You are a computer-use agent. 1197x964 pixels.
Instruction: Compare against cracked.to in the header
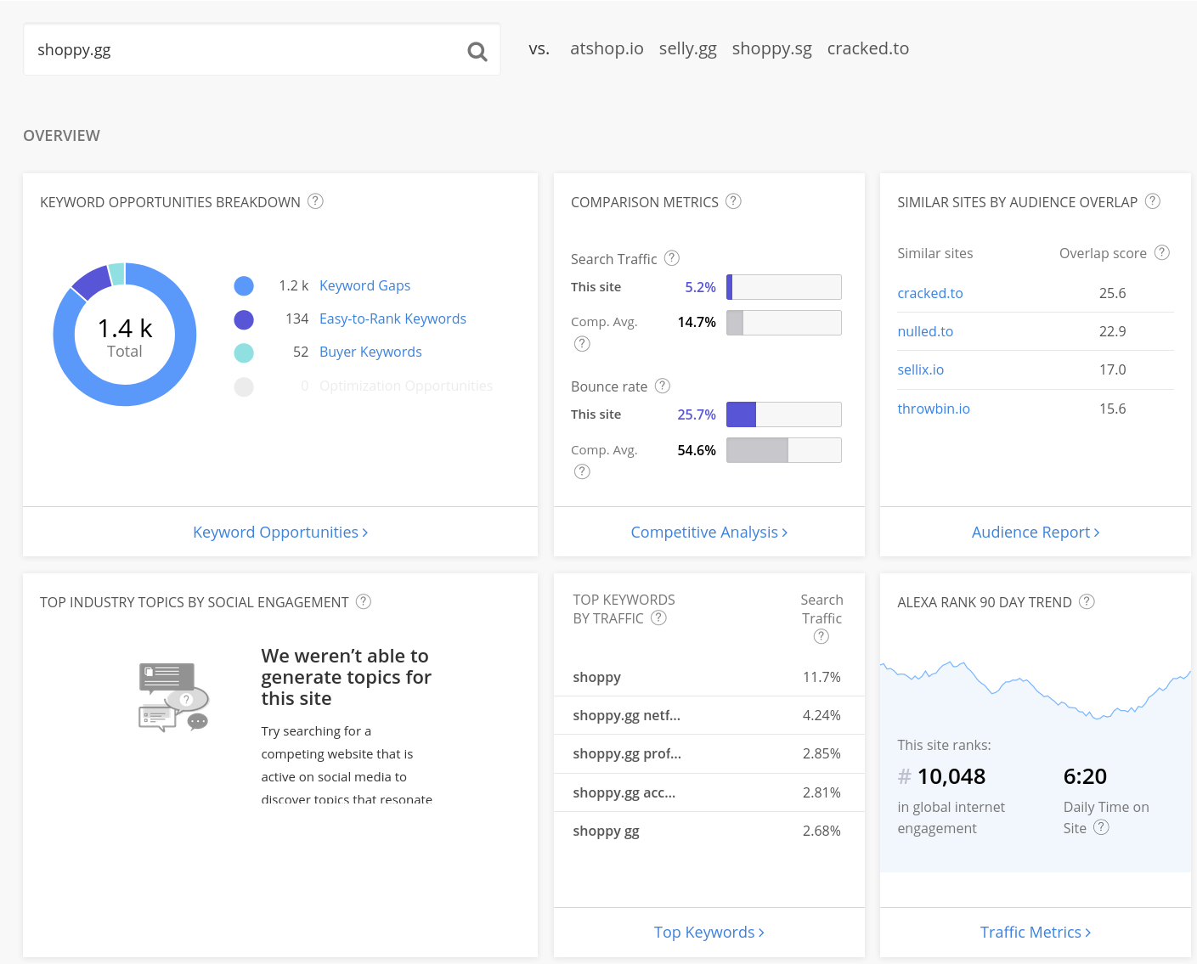pyautogui.click(x=868, y=48)
